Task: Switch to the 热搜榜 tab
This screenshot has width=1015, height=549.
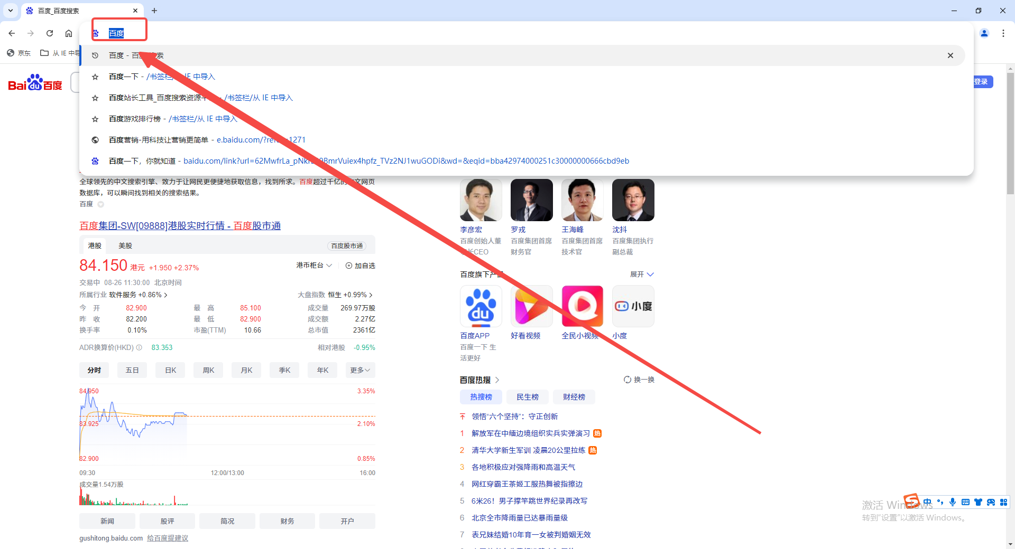Action: (x=481, y=397)
